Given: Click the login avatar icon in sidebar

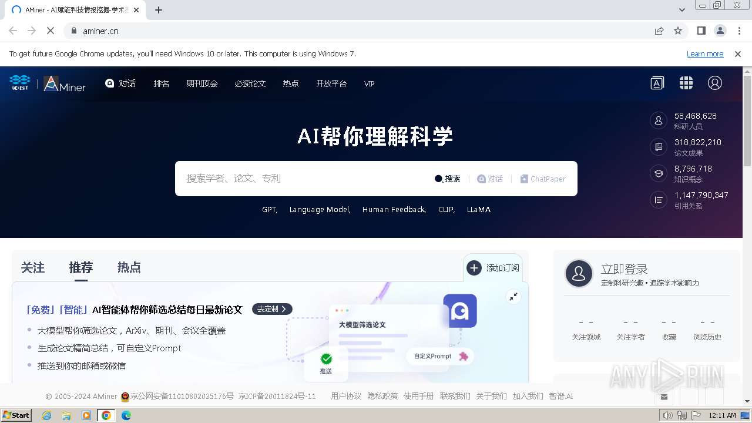Looking at the screenshot, I should click(x=579, y=273).
